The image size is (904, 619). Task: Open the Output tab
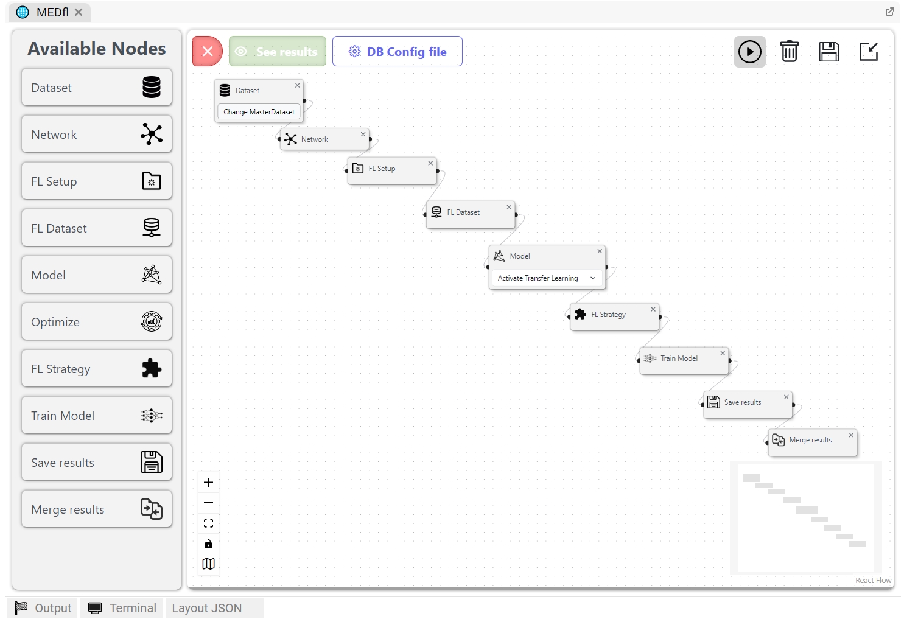pos(43,608)
